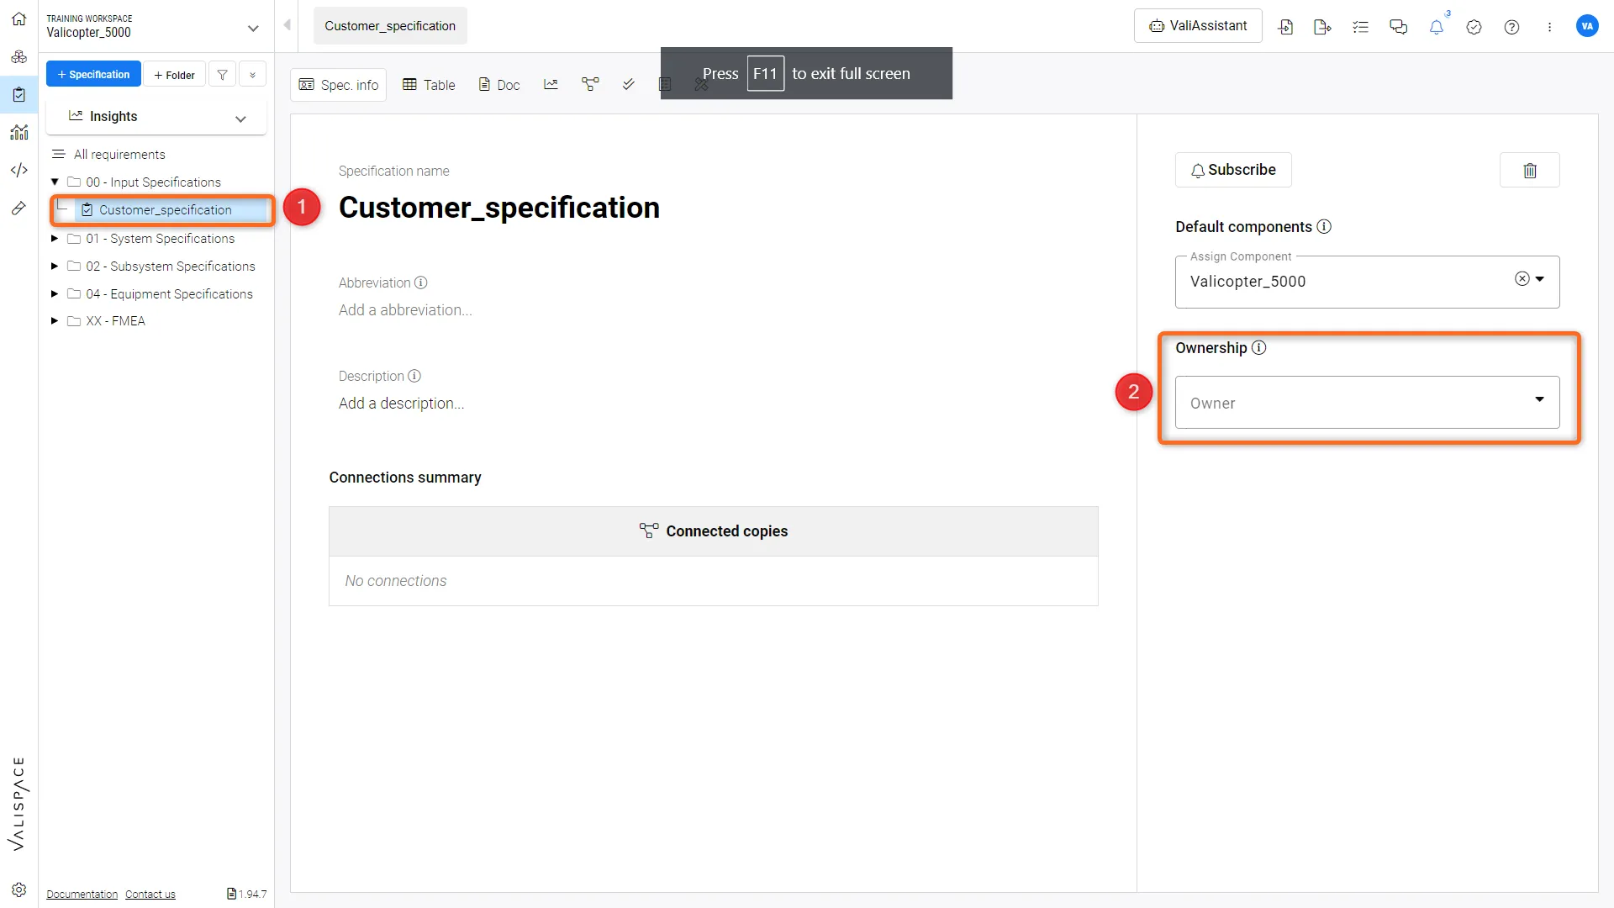This screenshot has height=908, width=1614.
Task: Click the filter funnel icon in sidebar
Action: point(222,75)
